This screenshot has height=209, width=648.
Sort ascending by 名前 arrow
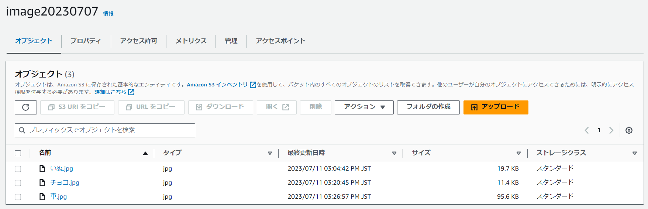(145, 153)
